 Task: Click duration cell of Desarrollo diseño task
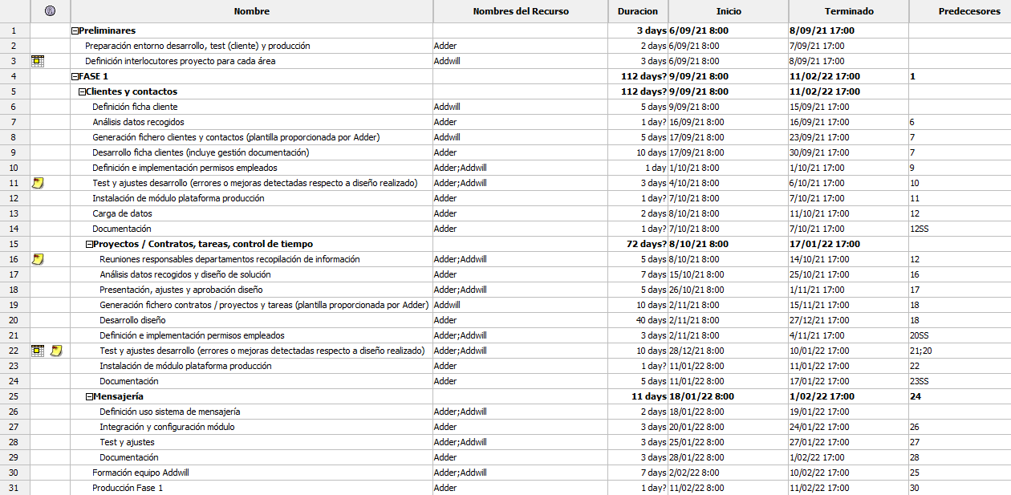click(x=638, y=320)
